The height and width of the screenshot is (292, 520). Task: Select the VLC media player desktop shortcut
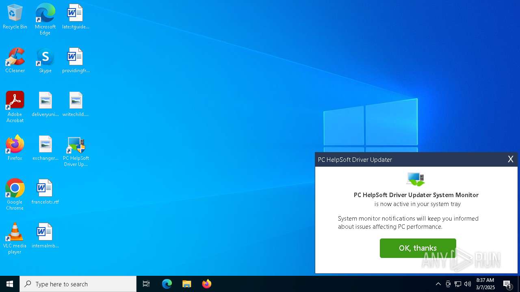[15, 238]
